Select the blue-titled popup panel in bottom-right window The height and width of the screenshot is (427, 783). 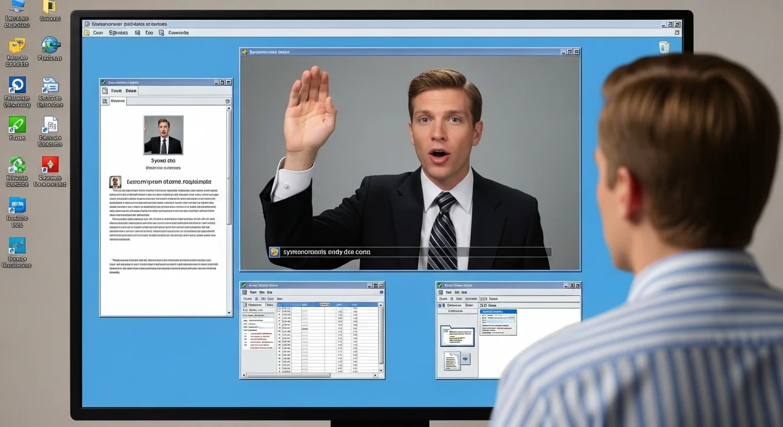point(498,322)
